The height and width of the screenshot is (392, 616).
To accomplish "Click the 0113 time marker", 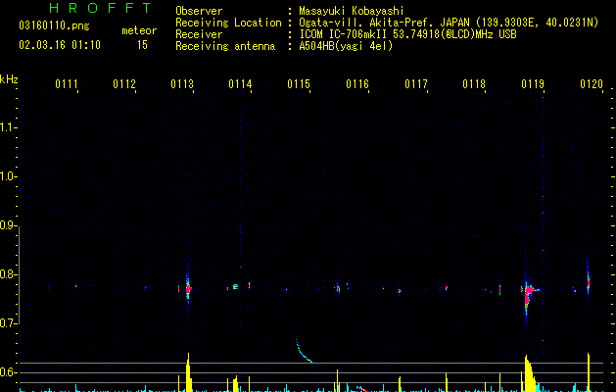I will 182,84.
